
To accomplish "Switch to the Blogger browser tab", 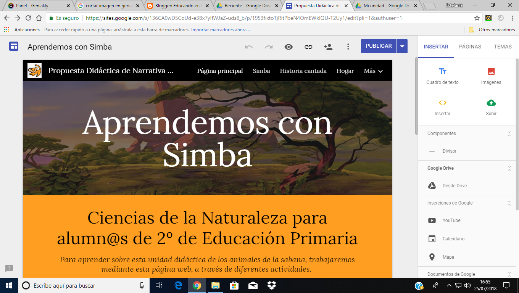I will [x=178, y=6].
